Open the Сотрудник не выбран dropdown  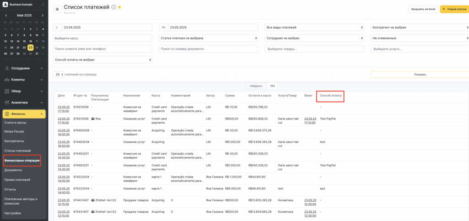click(x=314, y=38)
